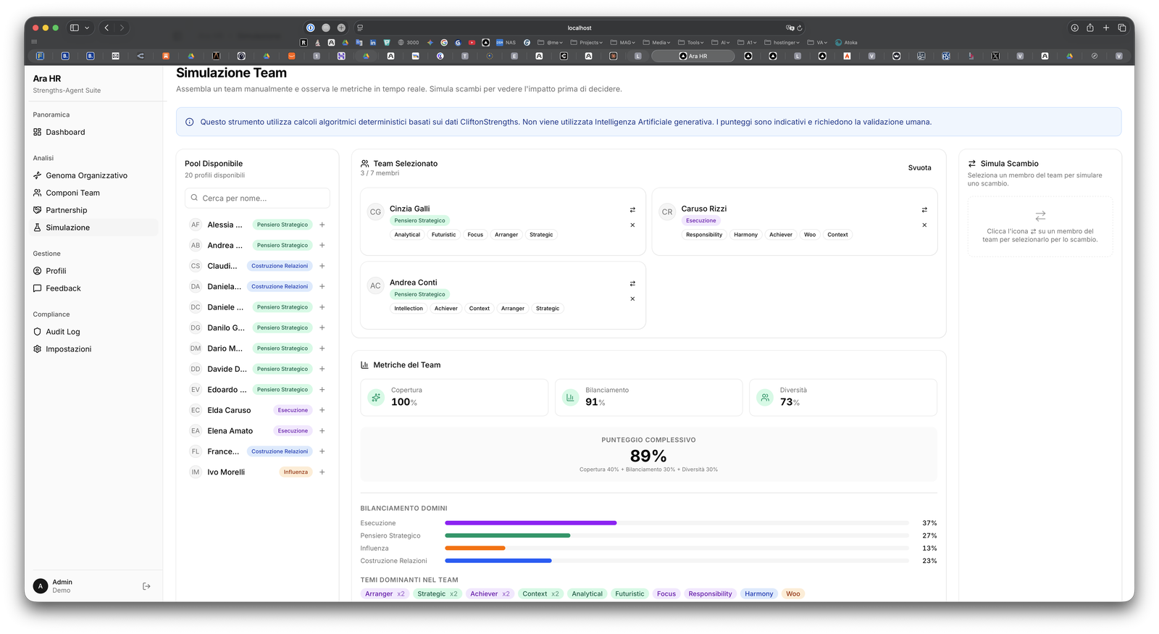
Task: Focus the Cerca per nome search field
Action: 257,198
